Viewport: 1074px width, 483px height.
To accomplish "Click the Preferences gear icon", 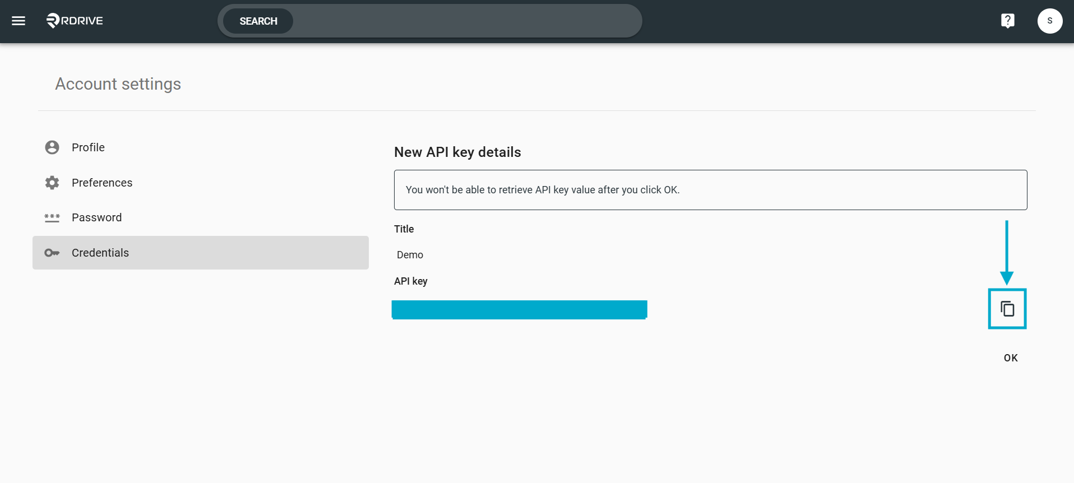I will [52, 183].
